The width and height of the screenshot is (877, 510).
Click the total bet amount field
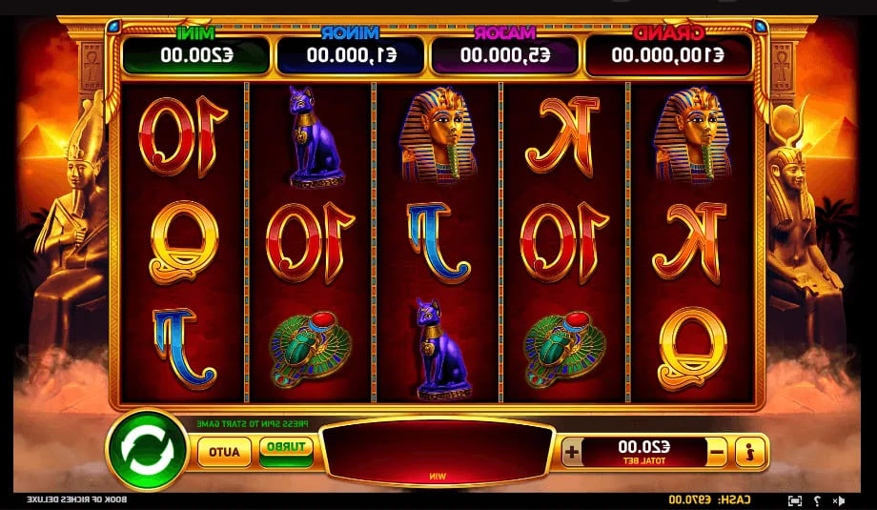[644, 452]
